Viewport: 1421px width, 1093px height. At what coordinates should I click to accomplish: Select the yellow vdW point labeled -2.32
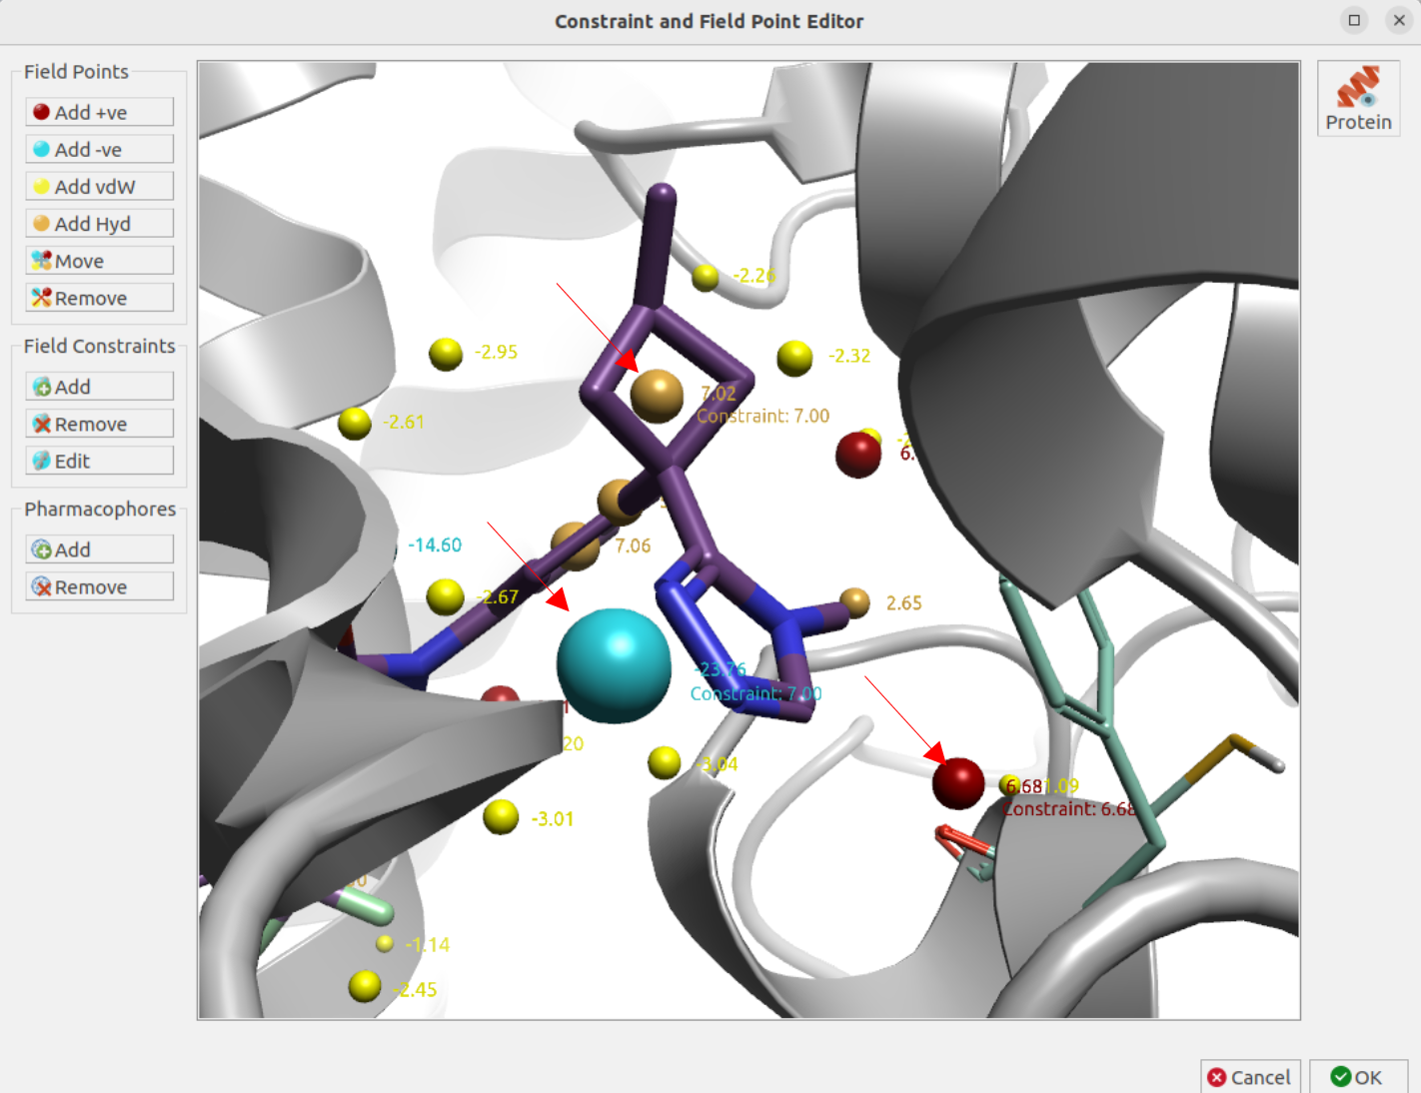pyautogui.click(x=794, y=358)
